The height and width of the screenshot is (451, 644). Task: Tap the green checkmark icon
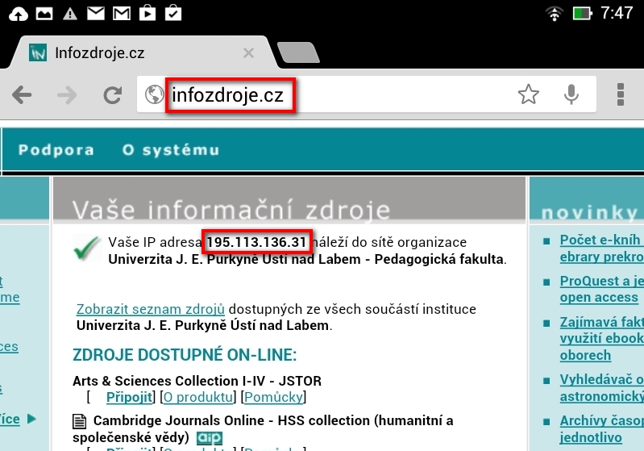point(87,248)
